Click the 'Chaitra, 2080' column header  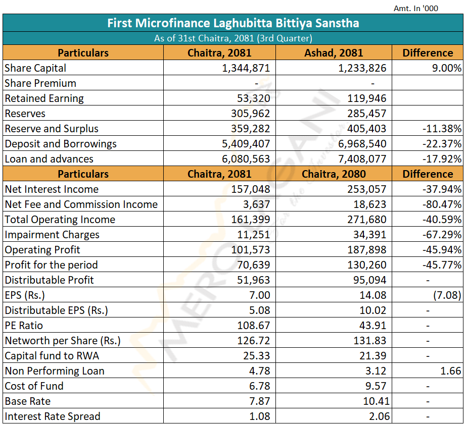[334, 174]
